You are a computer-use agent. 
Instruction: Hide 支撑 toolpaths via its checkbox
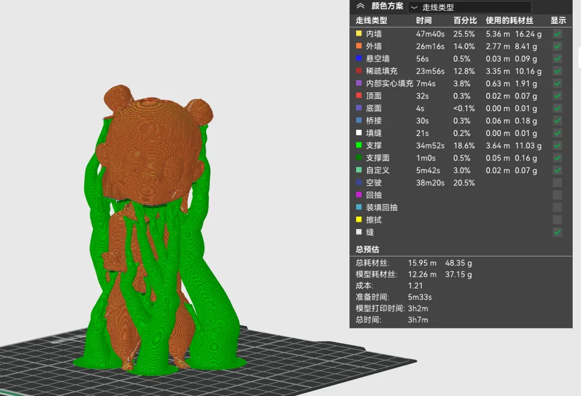[557, 145]
